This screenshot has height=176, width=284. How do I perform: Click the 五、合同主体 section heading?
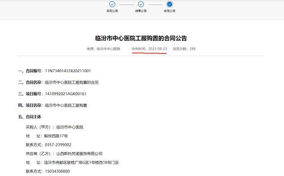[30, 117]
